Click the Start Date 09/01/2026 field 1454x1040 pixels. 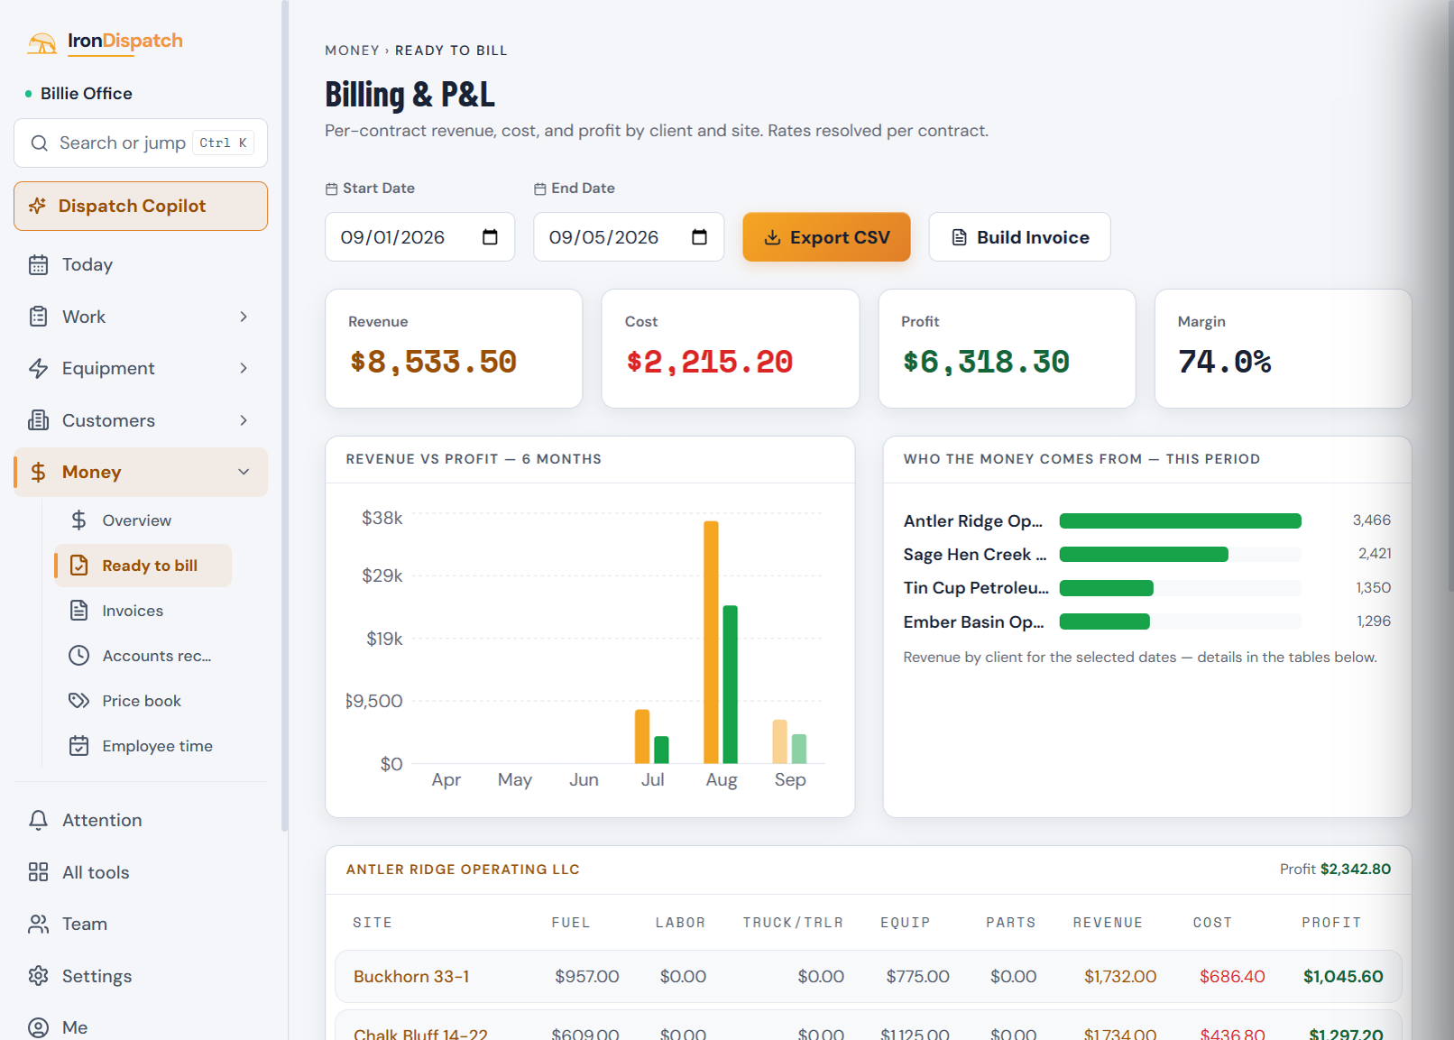[x=419, y=237]
